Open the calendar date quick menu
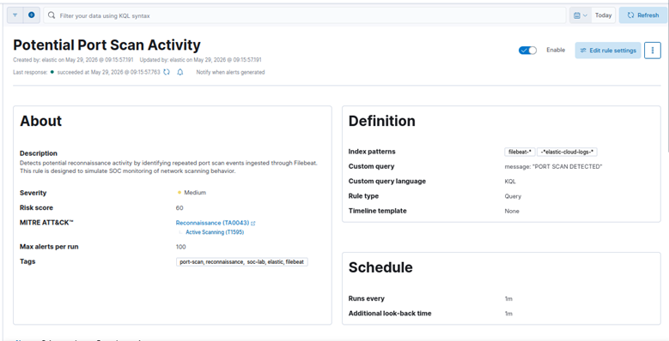 pyautogui.click(x=581, y=15)
